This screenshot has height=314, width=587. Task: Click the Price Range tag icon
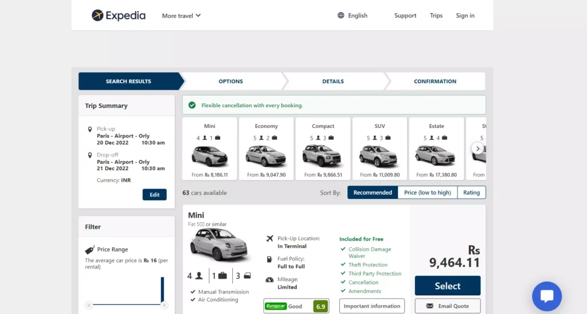coord(89,250)
